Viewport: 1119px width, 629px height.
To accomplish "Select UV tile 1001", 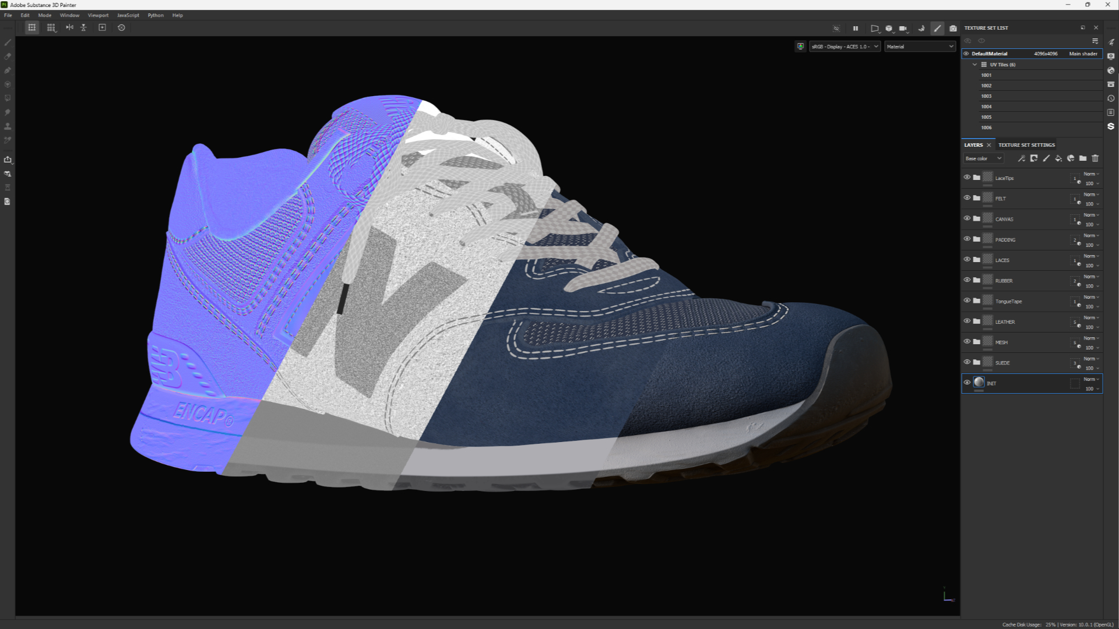I will click(986, 75).
